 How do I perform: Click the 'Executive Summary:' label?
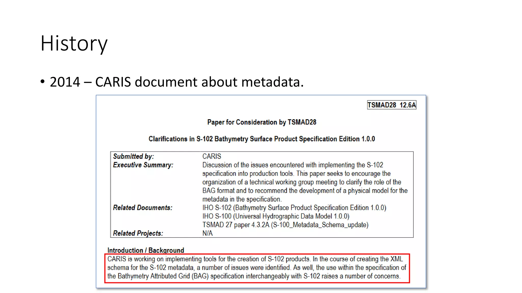[143, 165]
